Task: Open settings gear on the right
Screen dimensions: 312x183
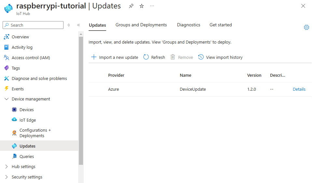Action: (x=306, y=27)
